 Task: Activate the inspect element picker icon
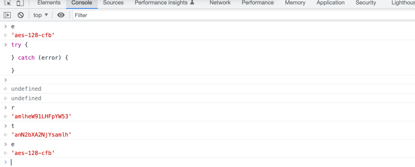coord(8,3)
